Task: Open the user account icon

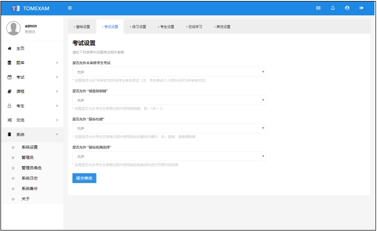Action: (x=347, y=8)
